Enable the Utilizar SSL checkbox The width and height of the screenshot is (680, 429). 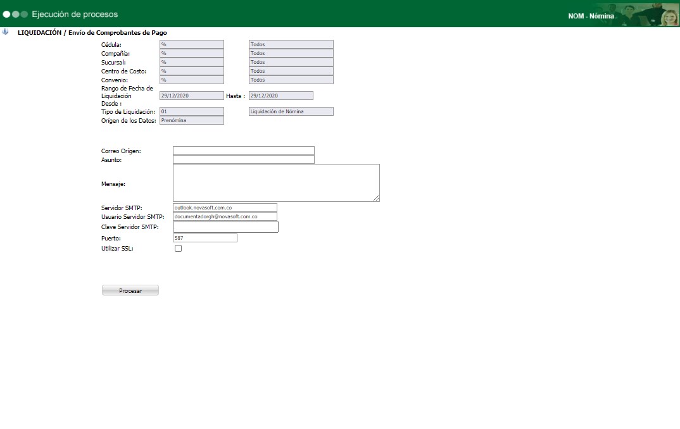click(179, 248)
